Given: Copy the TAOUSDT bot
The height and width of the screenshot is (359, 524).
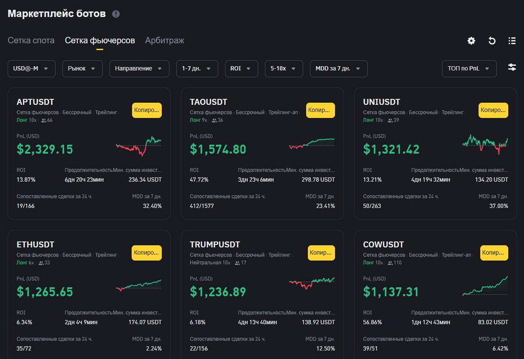Looking at the screenshot, I should click(321, 110).
